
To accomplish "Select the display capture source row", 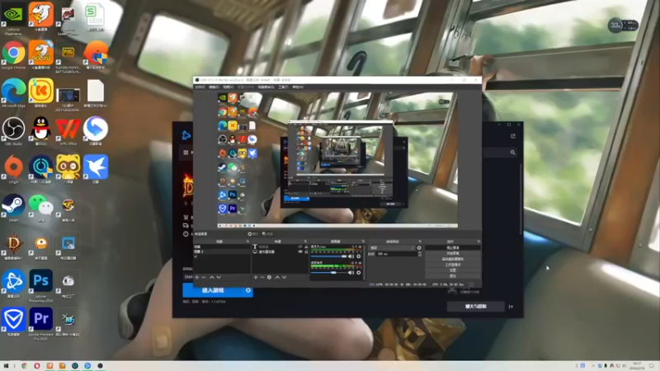I will click(x=280, y=251).
